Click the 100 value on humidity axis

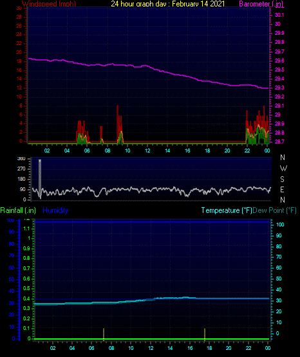point(10,220)
